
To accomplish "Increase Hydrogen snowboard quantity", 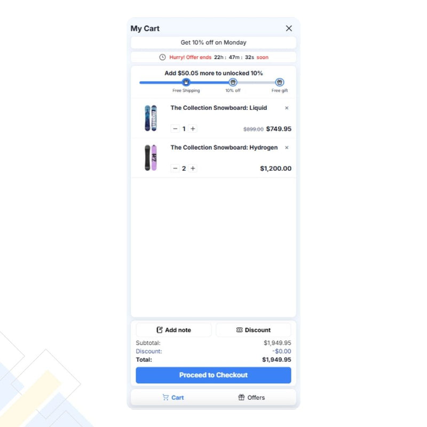I will tap(193, 168).
